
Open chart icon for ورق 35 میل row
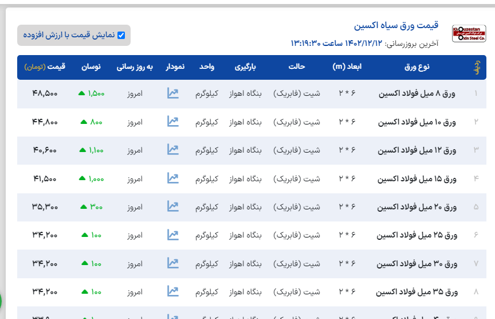(173, 292)
